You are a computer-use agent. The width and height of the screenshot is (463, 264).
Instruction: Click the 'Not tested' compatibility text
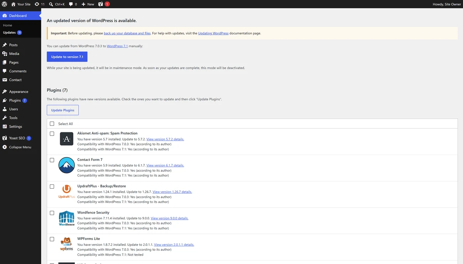pyautogui.click(x=136, y=255)
